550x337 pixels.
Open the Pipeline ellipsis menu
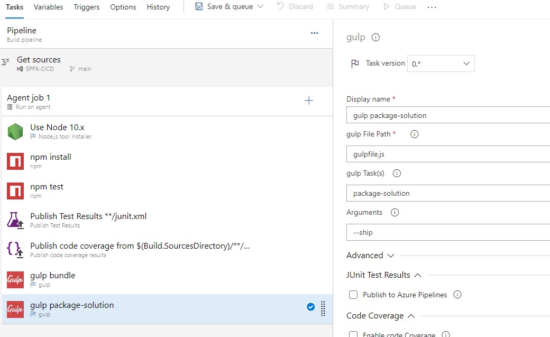click(x=315, y=33)
